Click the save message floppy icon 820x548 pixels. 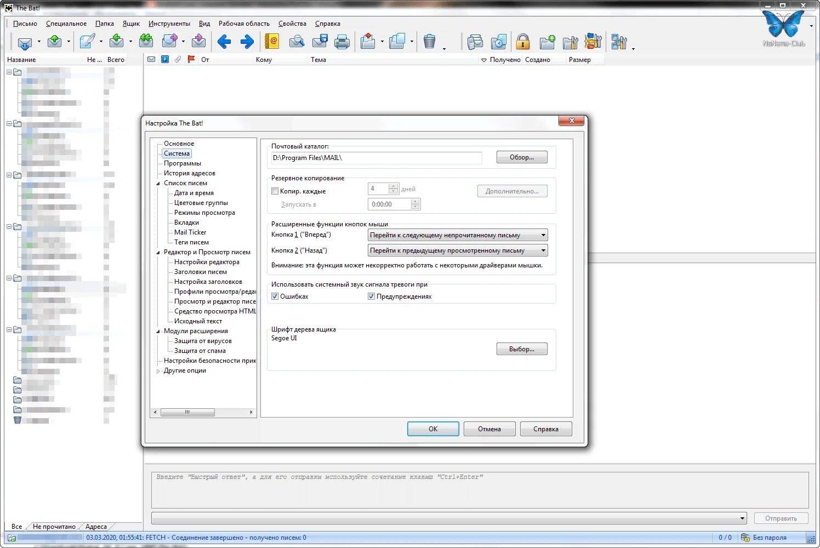pyautogui.click(x=320, y=42)
